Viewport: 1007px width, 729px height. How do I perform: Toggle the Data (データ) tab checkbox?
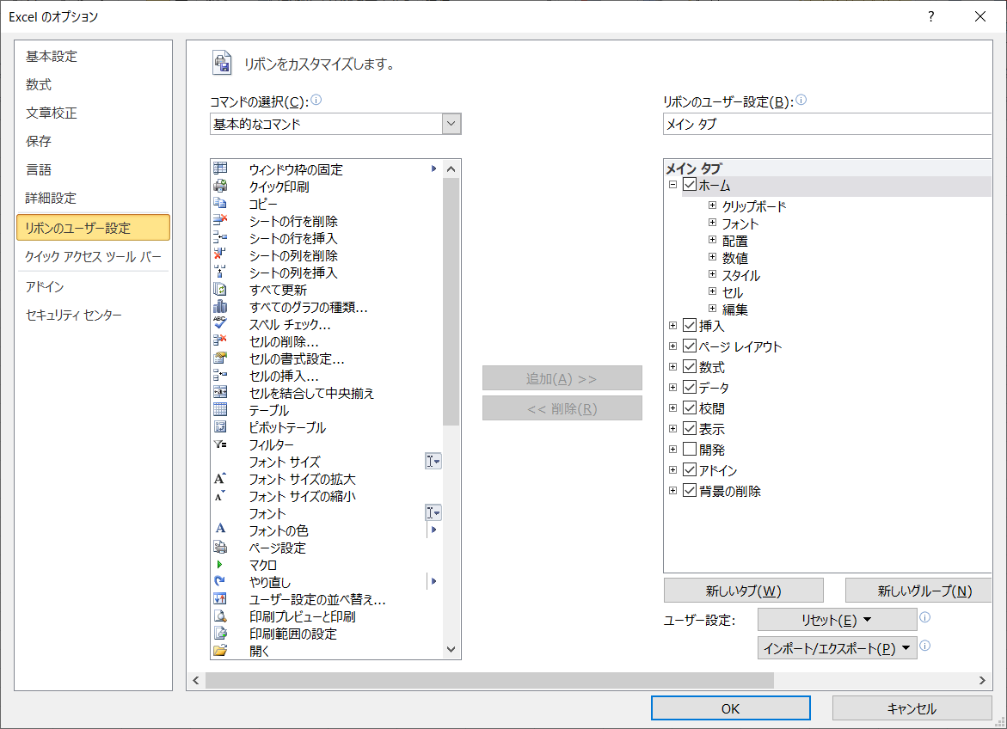pos(690,388)
